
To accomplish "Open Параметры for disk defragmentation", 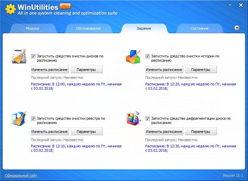I will (x=201, y=132).
